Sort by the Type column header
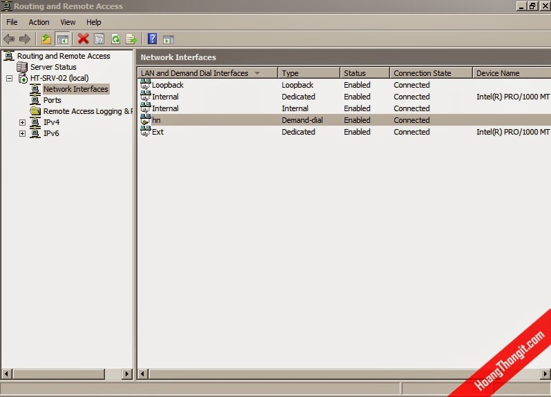The height and width of the screenshot is (397, 551). tap(309, 73)
